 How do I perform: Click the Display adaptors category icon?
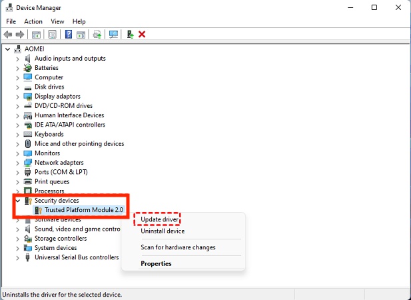coord(27,97)
